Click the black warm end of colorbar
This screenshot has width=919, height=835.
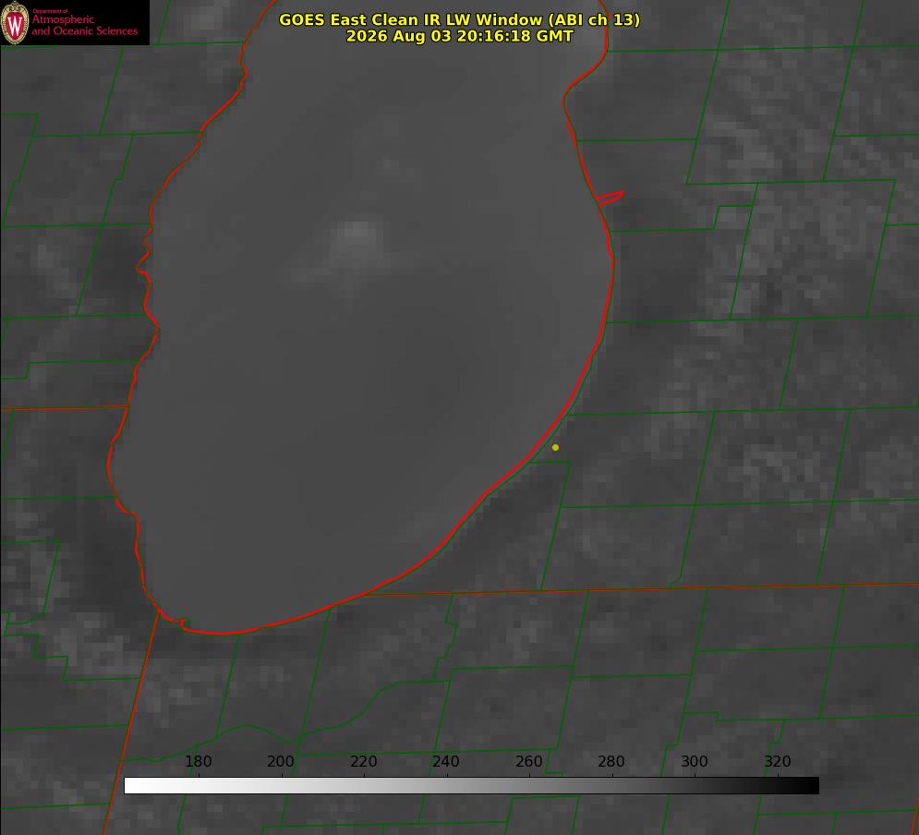point(807,786)
